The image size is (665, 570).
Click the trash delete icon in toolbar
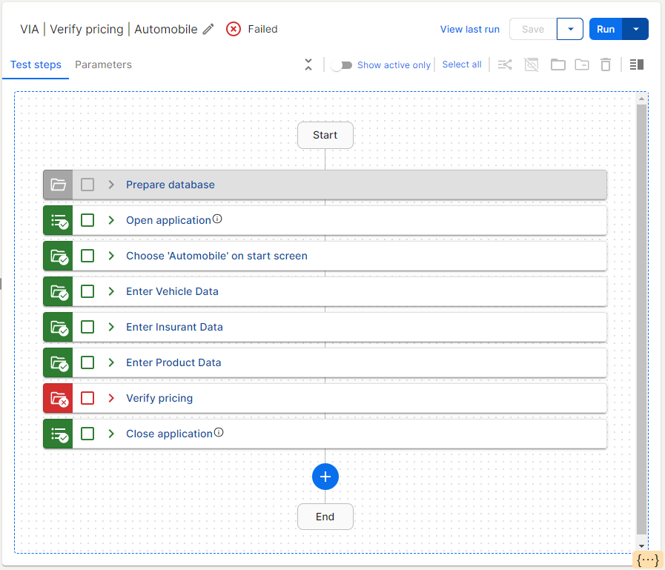pos(606,64)
